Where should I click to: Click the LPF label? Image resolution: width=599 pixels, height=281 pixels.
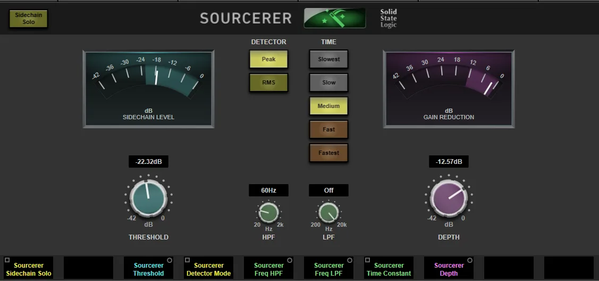328,237
